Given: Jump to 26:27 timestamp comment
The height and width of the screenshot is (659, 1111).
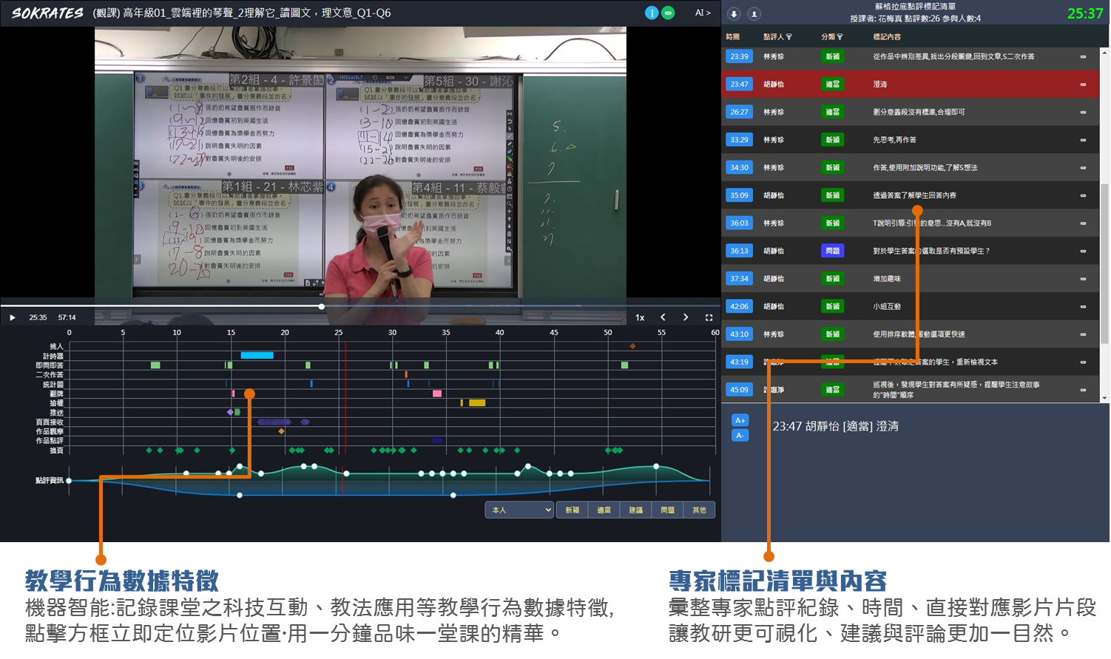Looking at the screenshot, I should 739,112.
